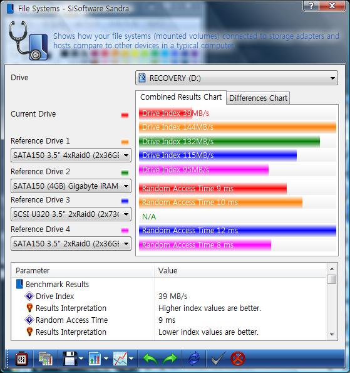Viewport: 350px width, 373px height.
Task: Click the checkmark OK icon
Action: tap(218, 359)
